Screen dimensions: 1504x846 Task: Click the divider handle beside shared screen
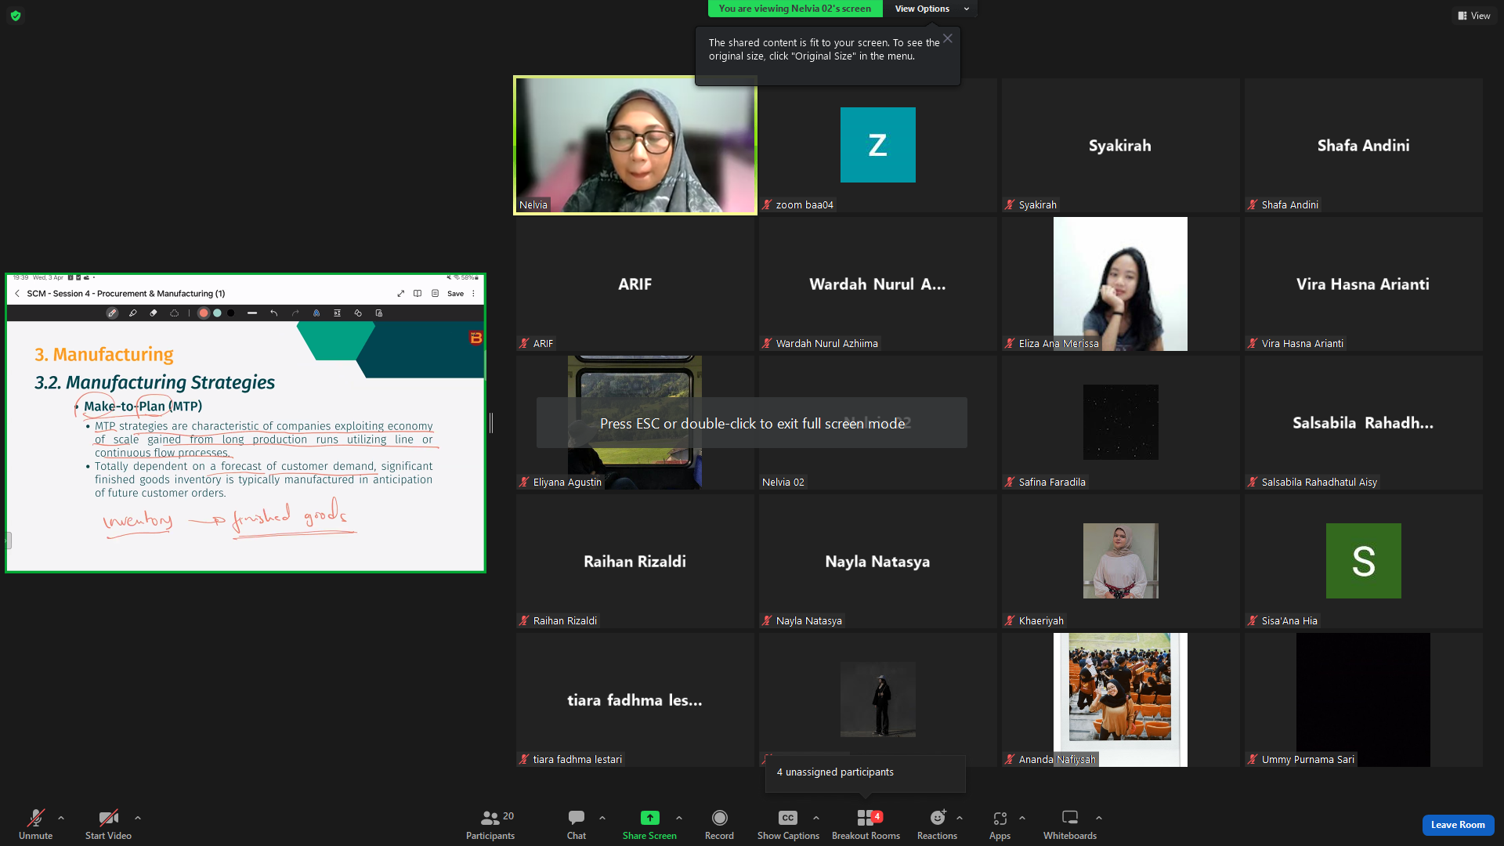pos(491,423)
